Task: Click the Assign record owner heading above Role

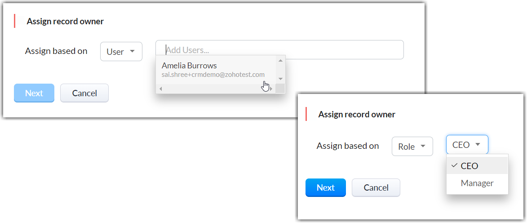Action: coord(357,114)
